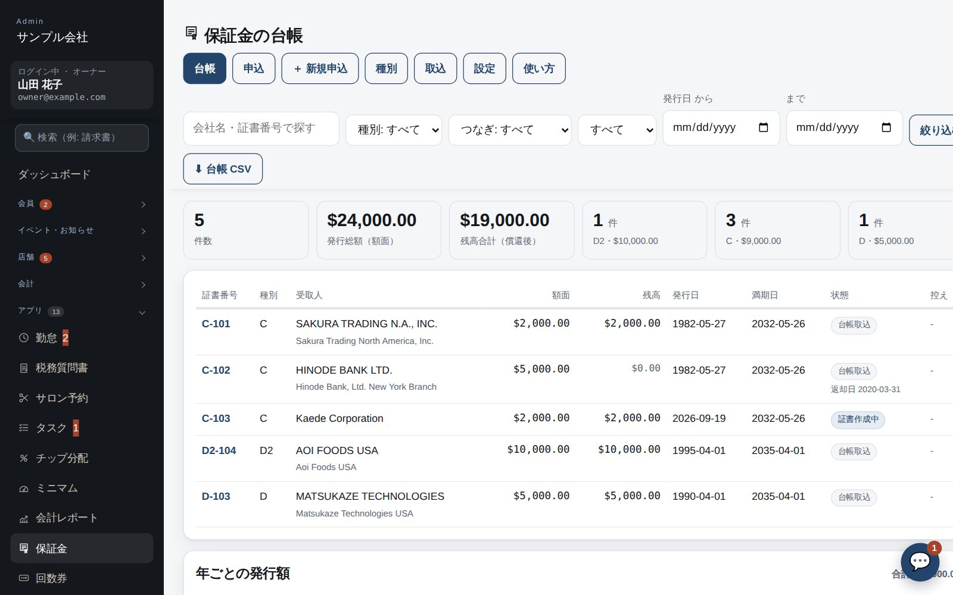The width and height of the screenshot is (953, 595).
Task: Open the つなぎ: すべて dropdown
Action: [x=510, y=130]
